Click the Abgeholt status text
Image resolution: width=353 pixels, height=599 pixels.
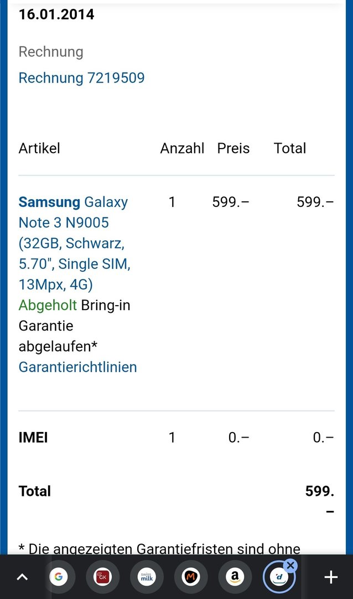48,305
